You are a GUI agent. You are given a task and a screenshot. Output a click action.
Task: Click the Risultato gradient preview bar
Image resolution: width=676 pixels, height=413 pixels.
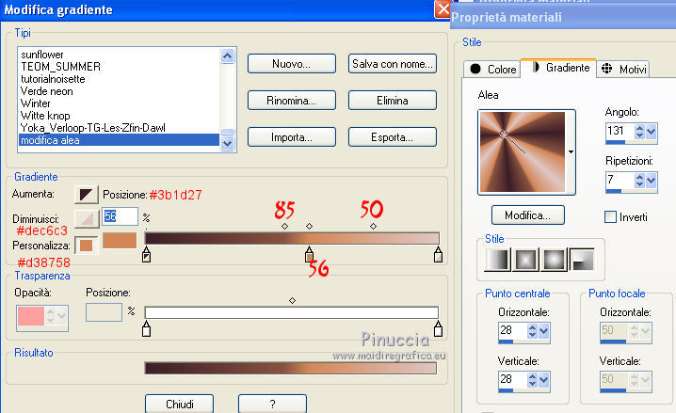(x=291, y=368)
